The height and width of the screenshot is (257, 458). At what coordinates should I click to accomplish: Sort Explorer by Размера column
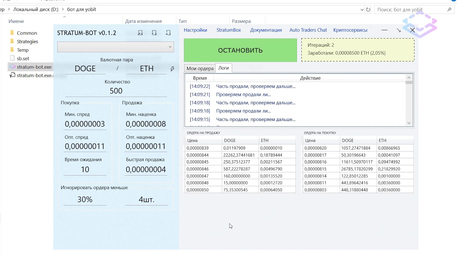(x=241, y=21)
